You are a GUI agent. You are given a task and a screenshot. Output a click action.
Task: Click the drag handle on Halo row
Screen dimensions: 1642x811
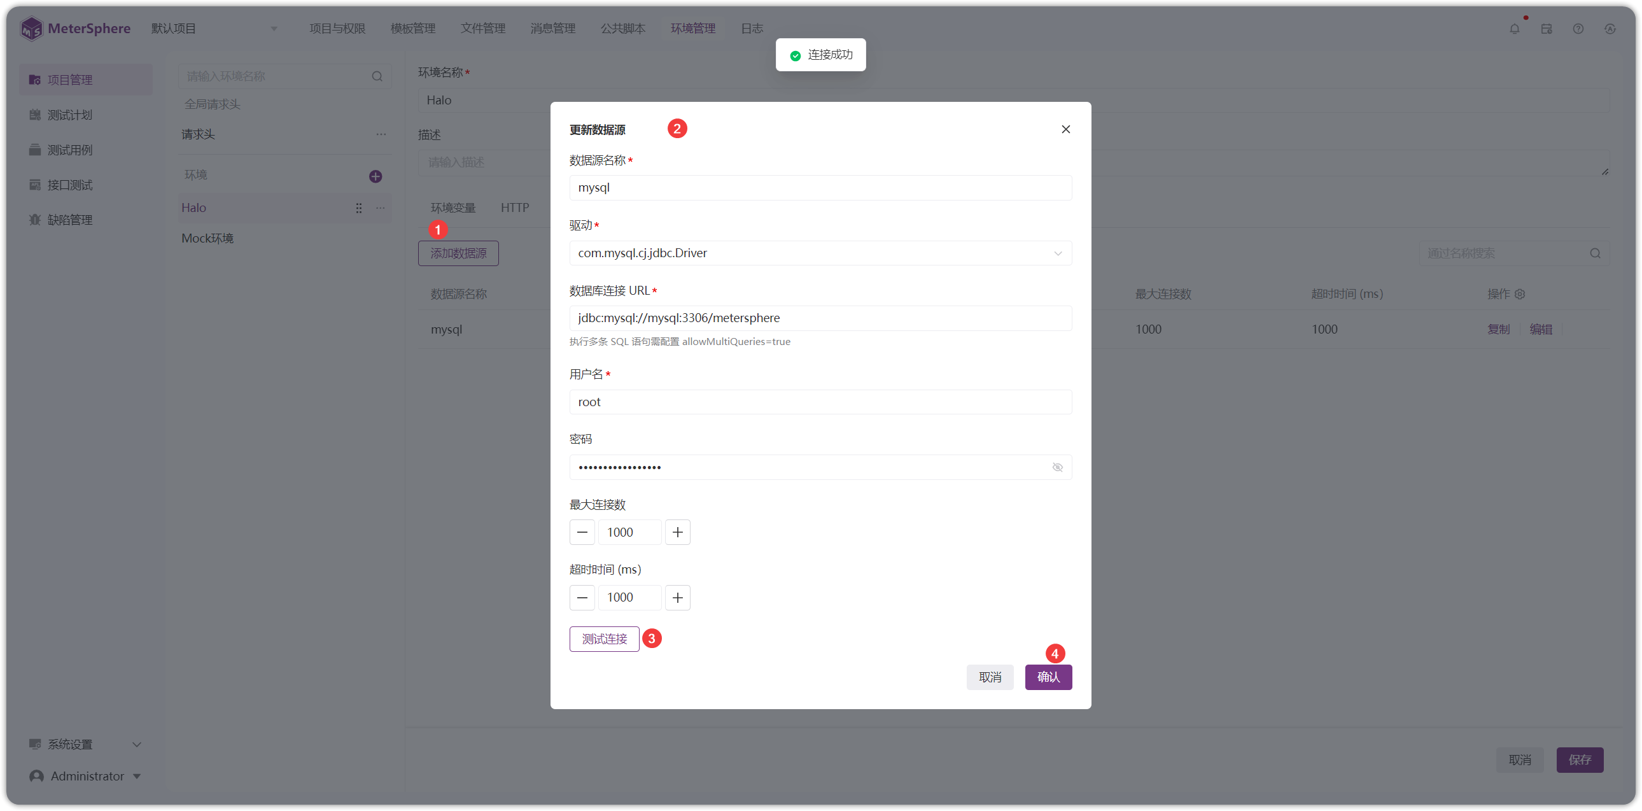click(x=359, y=208)
